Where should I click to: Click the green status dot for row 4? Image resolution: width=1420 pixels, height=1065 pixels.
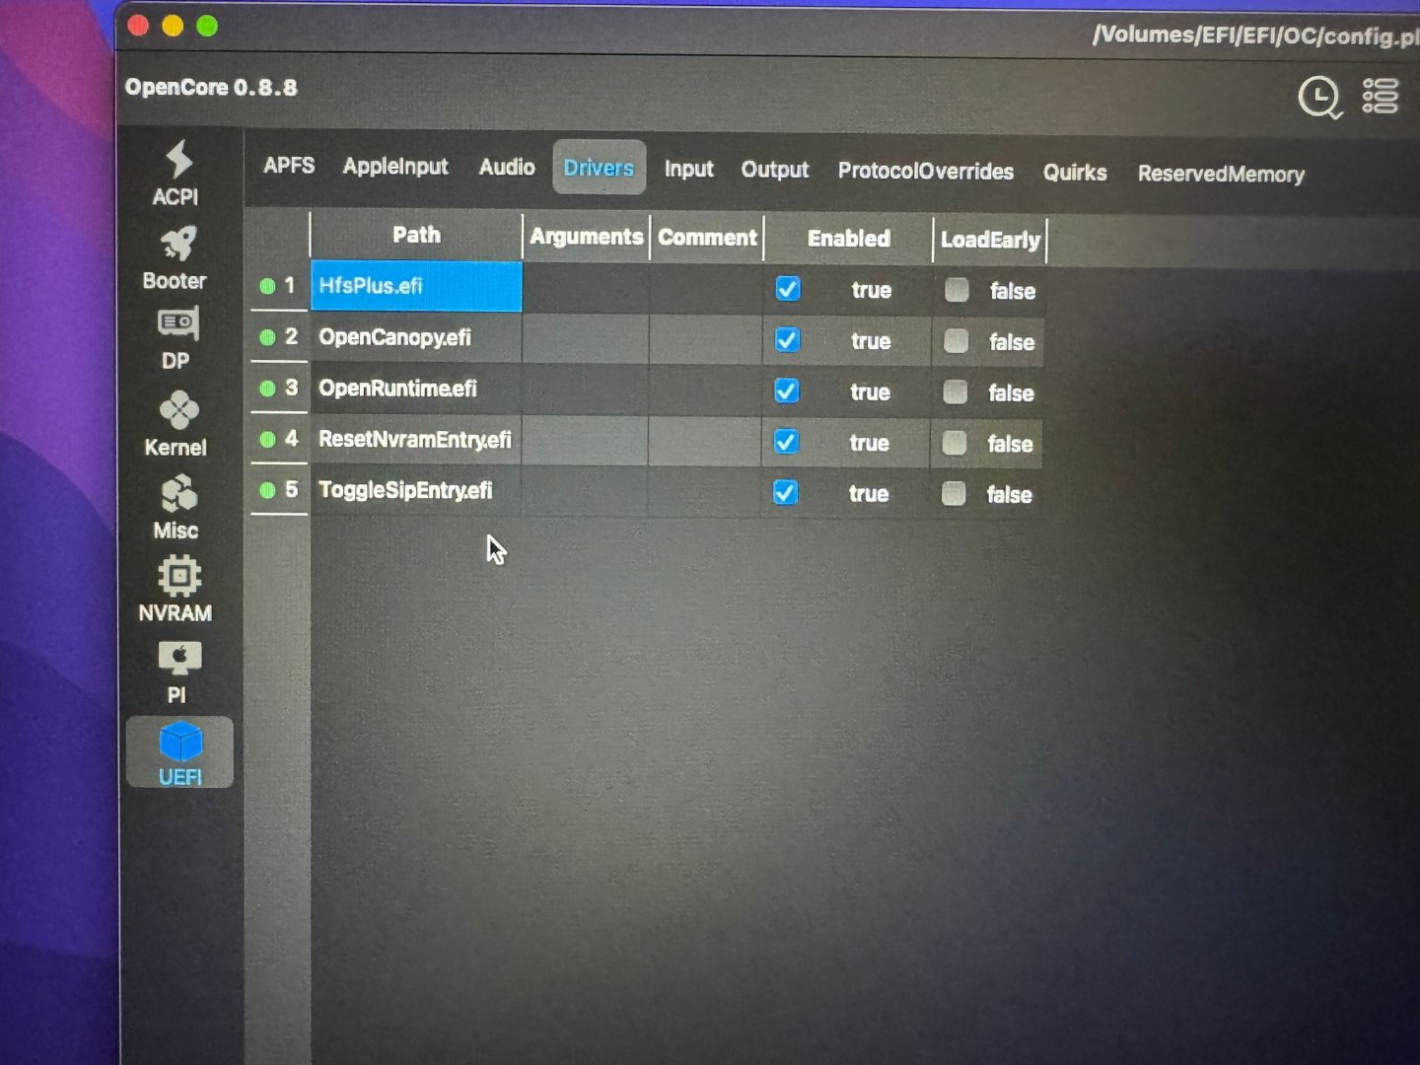[267, 440]
